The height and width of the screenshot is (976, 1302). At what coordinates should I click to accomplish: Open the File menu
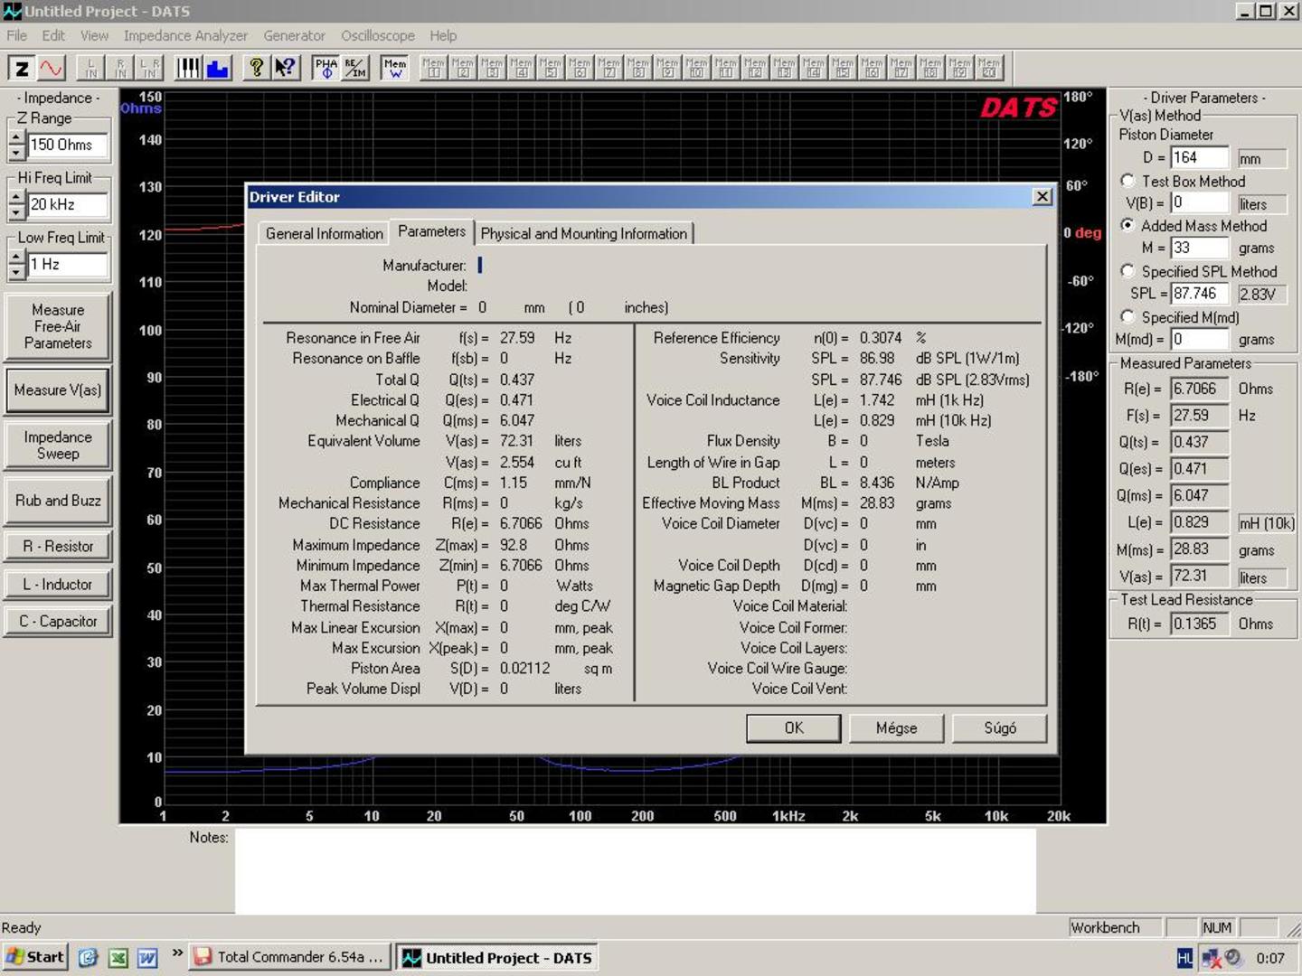point(17,35)
